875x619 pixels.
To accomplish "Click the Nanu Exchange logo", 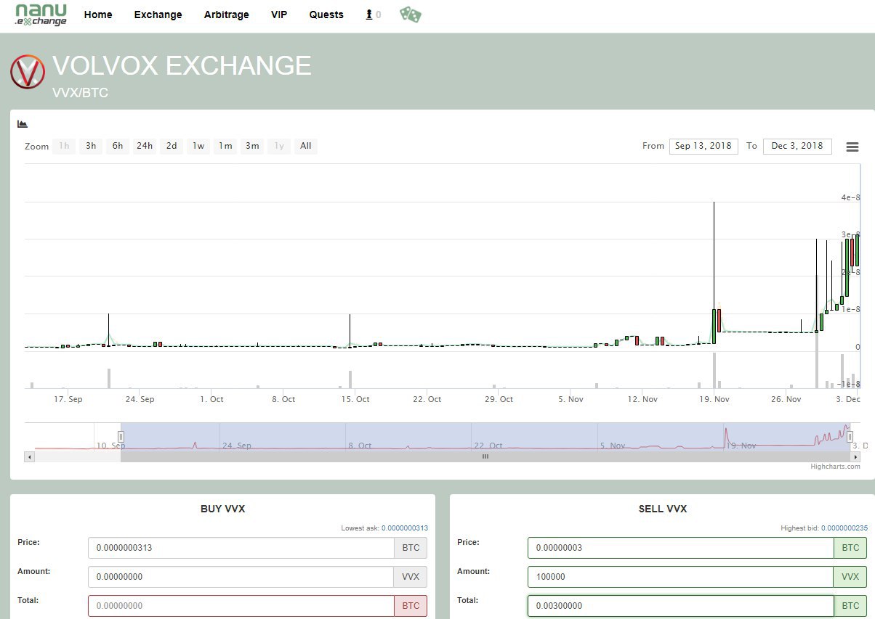I will (41, 15).
